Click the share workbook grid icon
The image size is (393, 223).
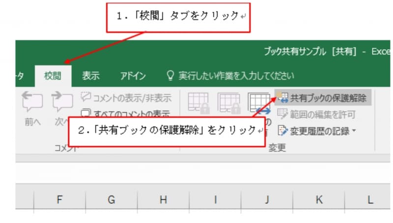coord(259,103)
